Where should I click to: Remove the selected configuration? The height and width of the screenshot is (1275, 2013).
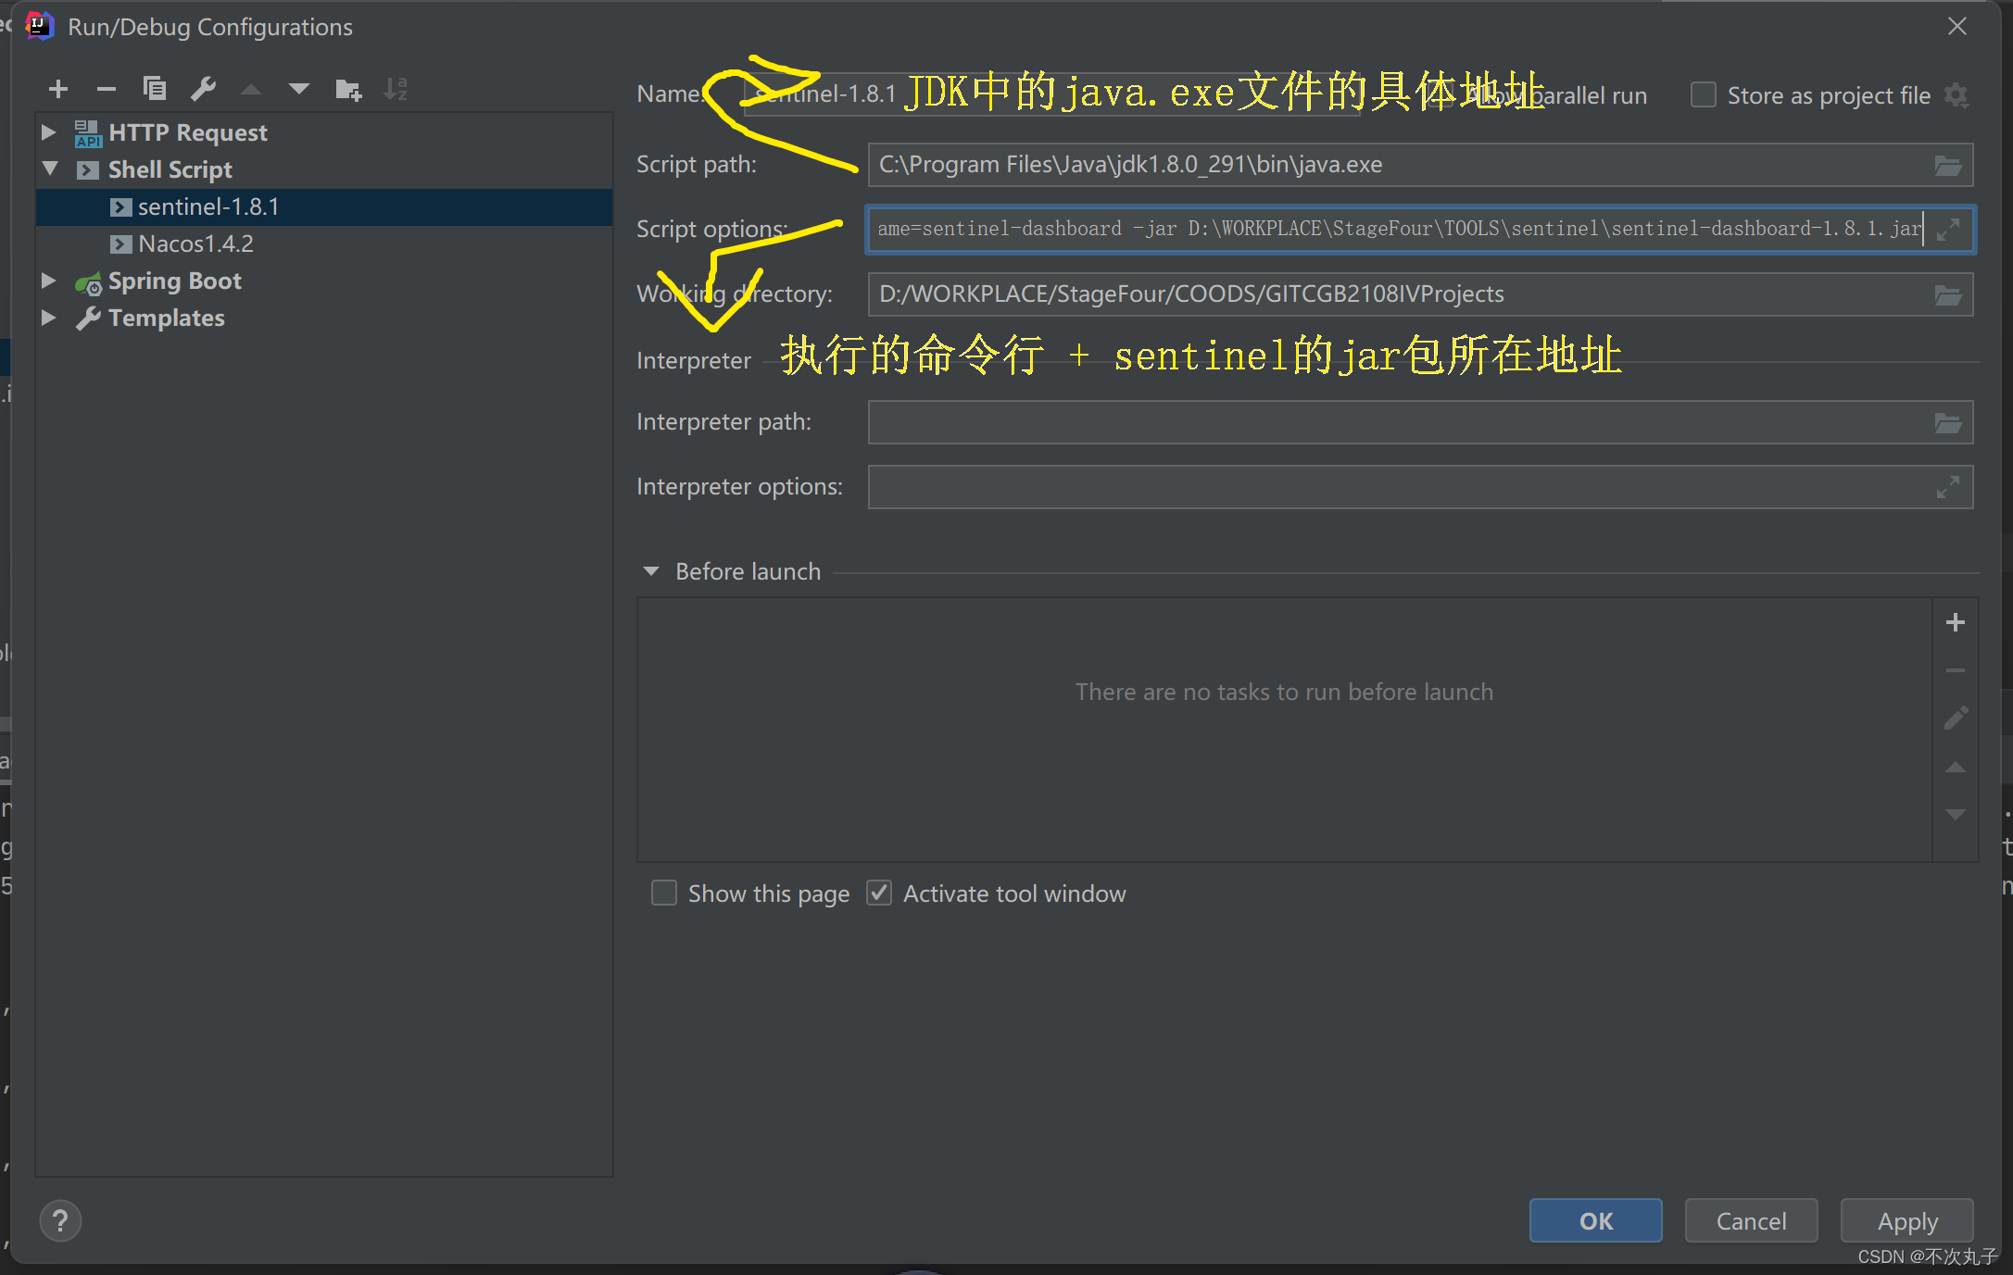point(106,89)
